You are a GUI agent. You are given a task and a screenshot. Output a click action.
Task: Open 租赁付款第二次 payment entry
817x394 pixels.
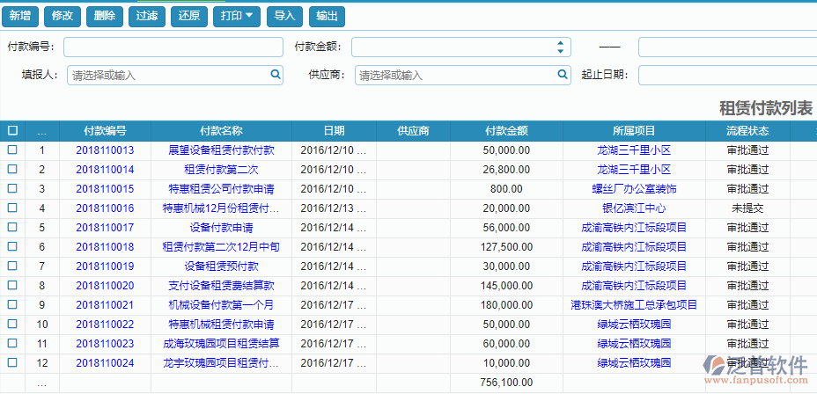point(222,170)
